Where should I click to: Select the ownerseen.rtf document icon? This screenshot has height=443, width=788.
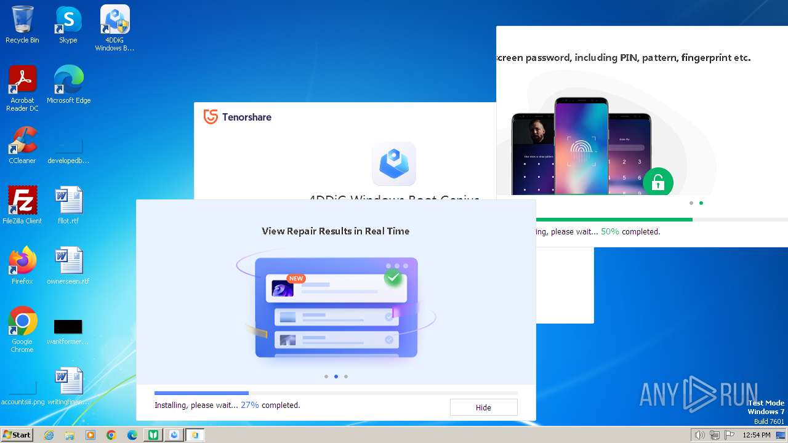pyautogui.click(x=68, y=266)
